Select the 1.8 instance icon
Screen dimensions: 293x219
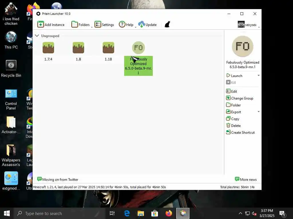[x=78, y=48]
